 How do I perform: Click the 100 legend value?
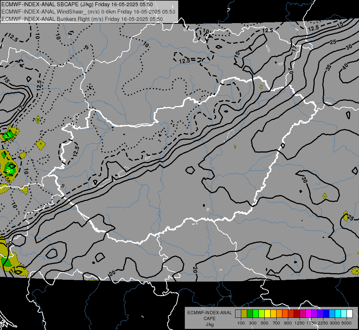(x=241, y=323)
